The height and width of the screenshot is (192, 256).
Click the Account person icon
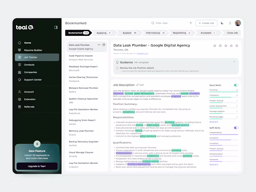click(x=20, y=92)
